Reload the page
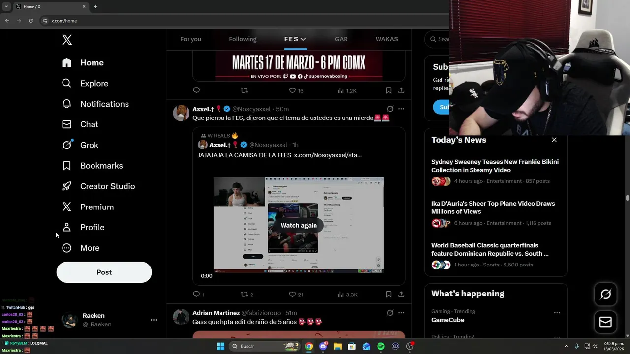Viewport: 630px width, 354px height. (x=31, y=21)
